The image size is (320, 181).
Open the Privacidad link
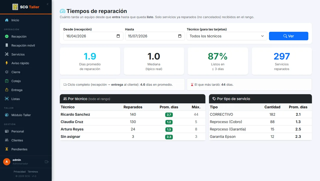pos(19,172)
